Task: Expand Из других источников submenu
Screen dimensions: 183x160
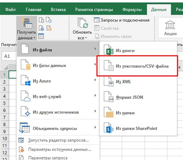Action: (x=58, y=112)
